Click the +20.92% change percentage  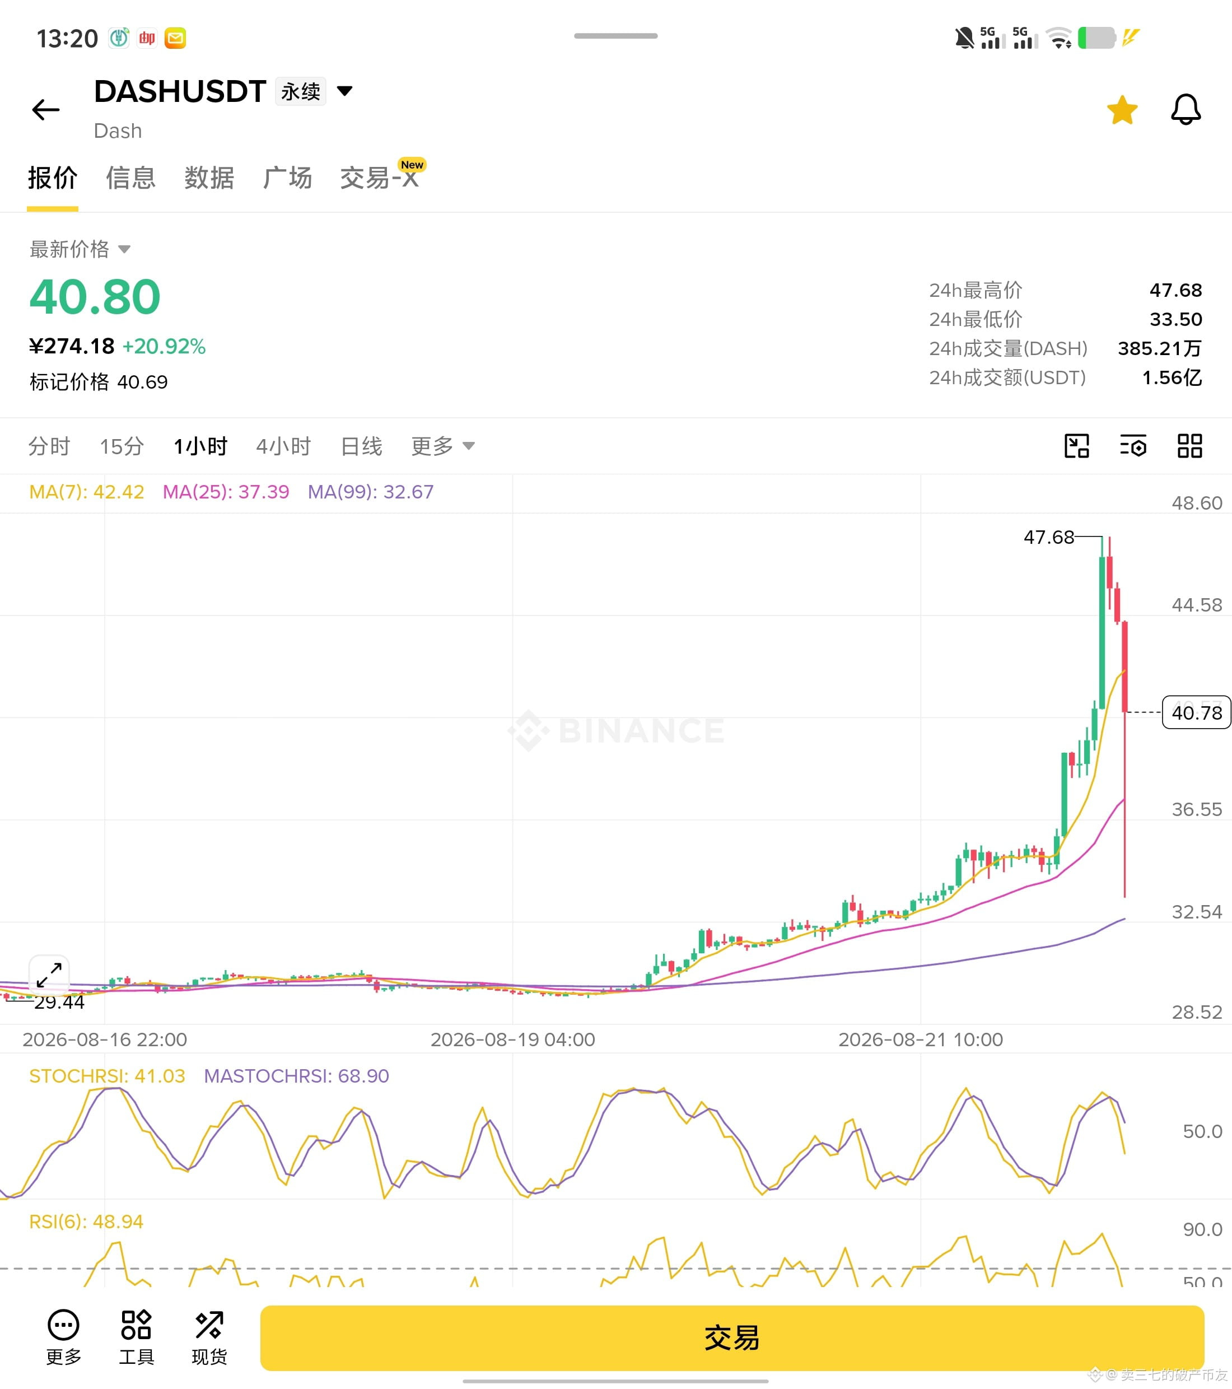pyautogui.click(x=164, y=346)
